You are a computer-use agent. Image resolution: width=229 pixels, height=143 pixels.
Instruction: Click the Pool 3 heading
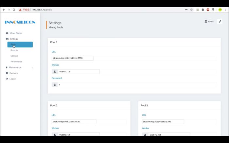[144, 105]
